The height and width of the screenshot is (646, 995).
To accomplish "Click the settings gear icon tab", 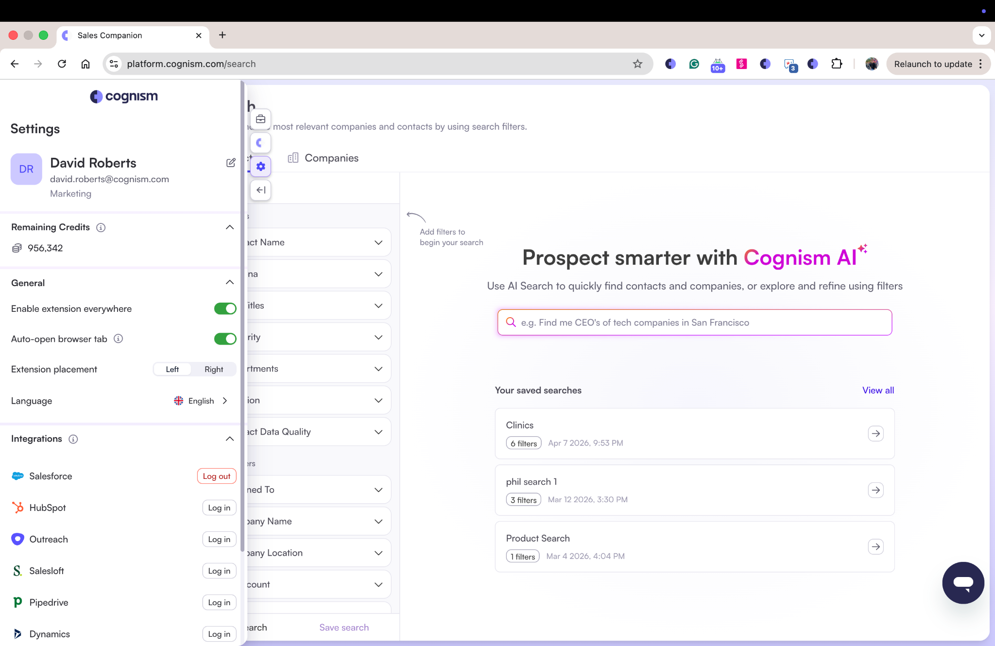I will click(261, 167).
